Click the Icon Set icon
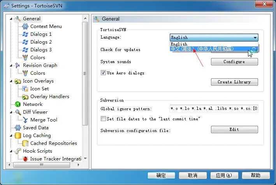Screen dimensions: 276x185 pyautogui.click(x=25, y=89)
